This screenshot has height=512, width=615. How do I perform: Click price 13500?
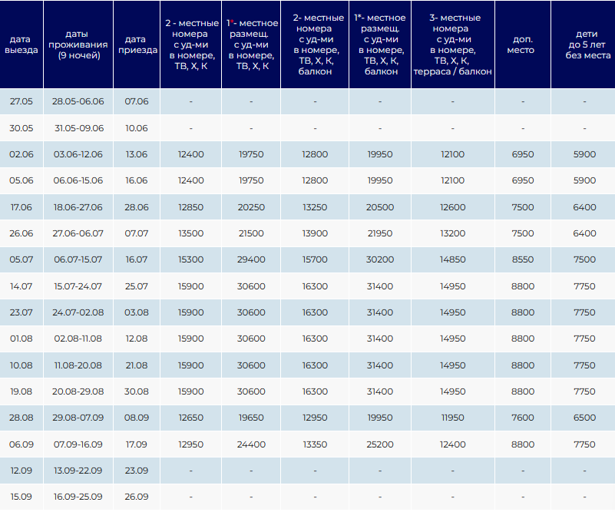point(190,233)
